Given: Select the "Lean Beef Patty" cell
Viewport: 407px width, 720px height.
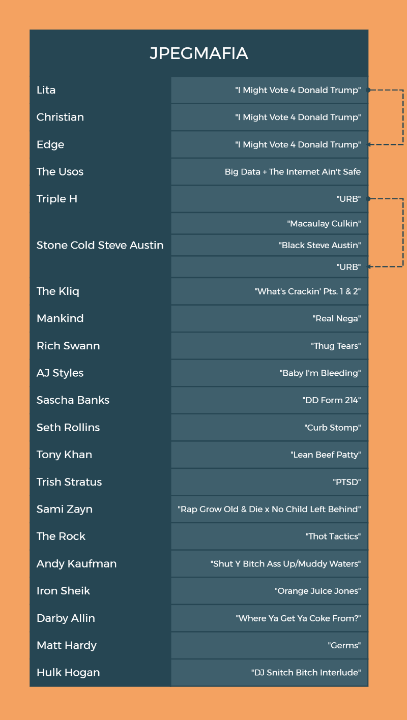Looking at the screenshot, I should click(326, 455).
